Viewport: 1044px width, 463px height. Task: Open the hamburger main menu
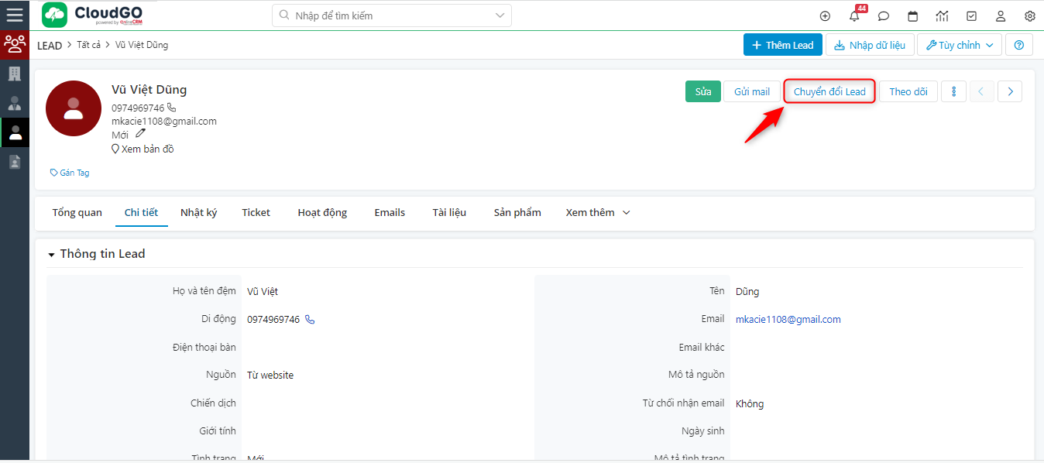click(15, 15)
